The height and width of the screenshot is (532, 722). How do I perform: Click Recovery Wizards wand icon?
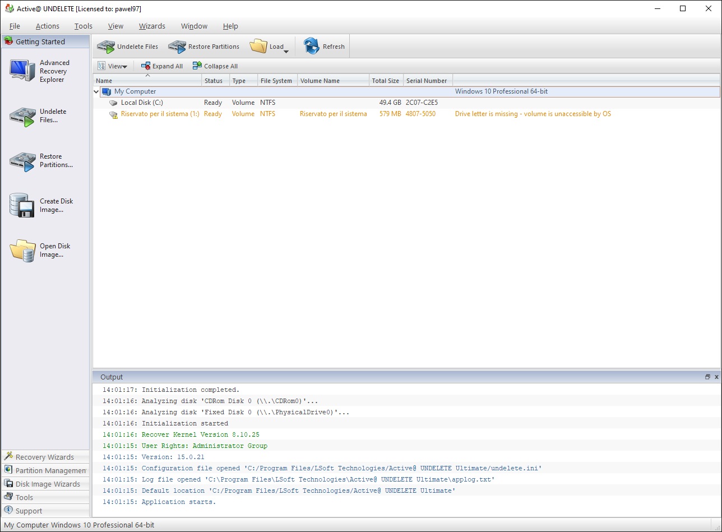[8, 456]
